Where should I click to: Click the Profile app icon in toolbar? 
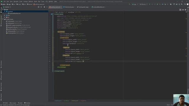[x=163, y=4]
